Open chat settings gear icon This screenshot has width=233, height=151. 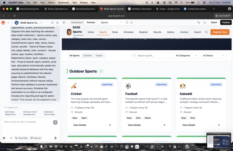[x=4, y=138]
